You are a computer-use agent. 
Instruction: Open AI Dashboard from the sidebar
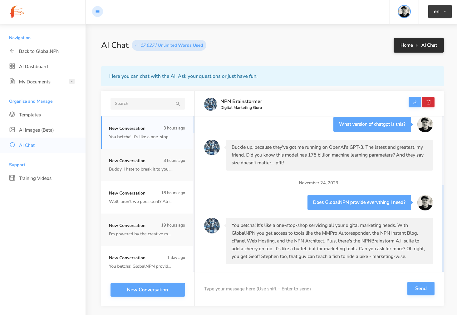tap(33, 67)
